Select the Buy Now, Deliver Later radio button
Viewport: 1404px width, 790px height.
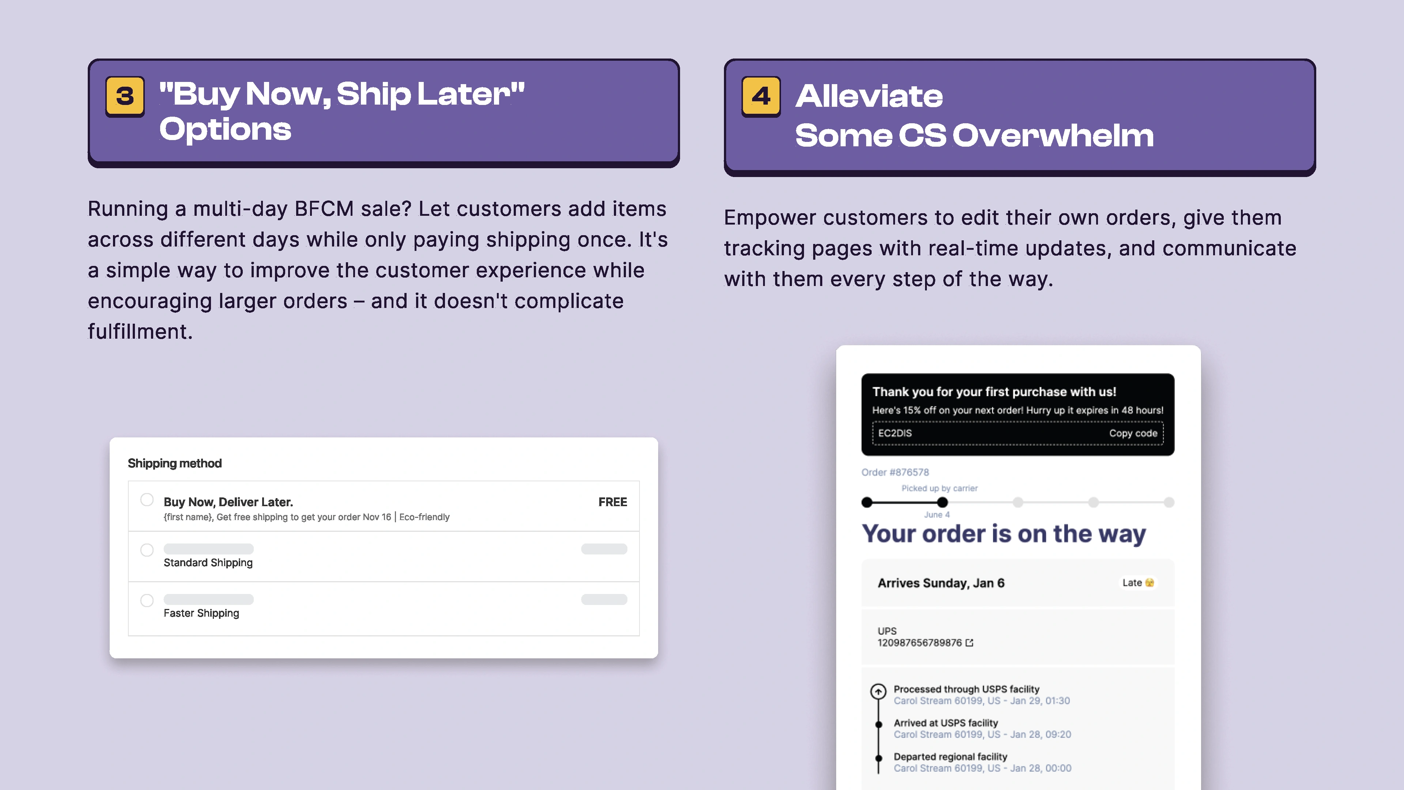click(x=147, y=499)
